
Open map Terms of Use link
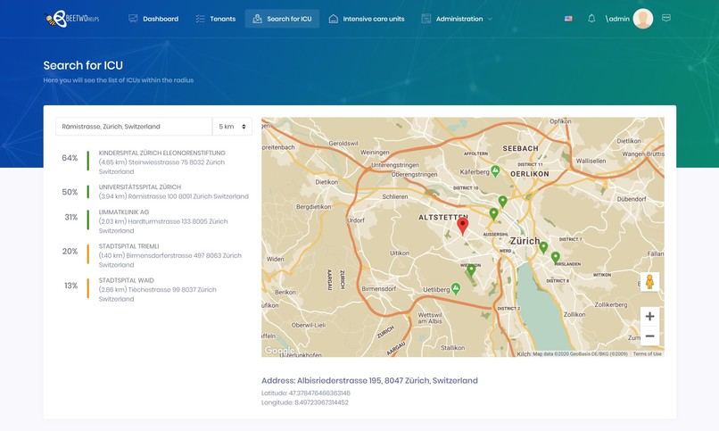point(647,354)
